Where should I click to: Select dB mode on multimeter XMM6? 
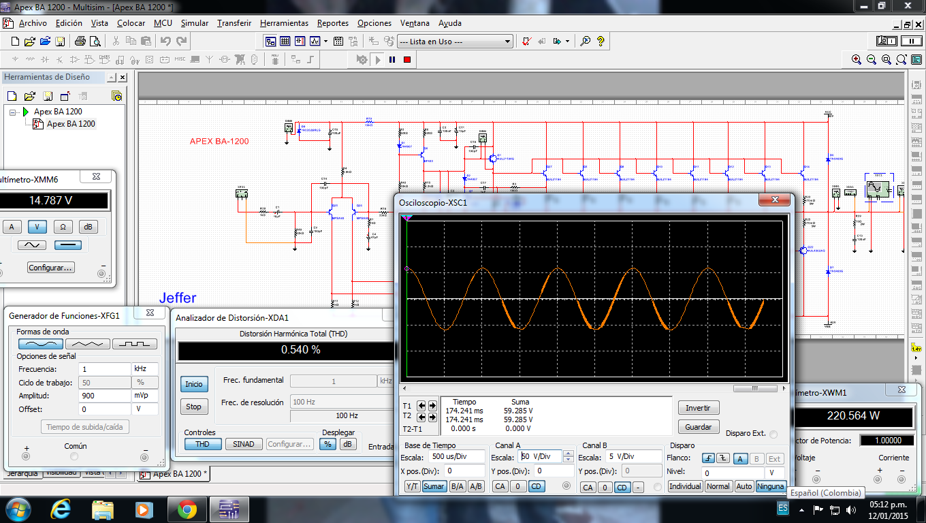coord(88,227)
